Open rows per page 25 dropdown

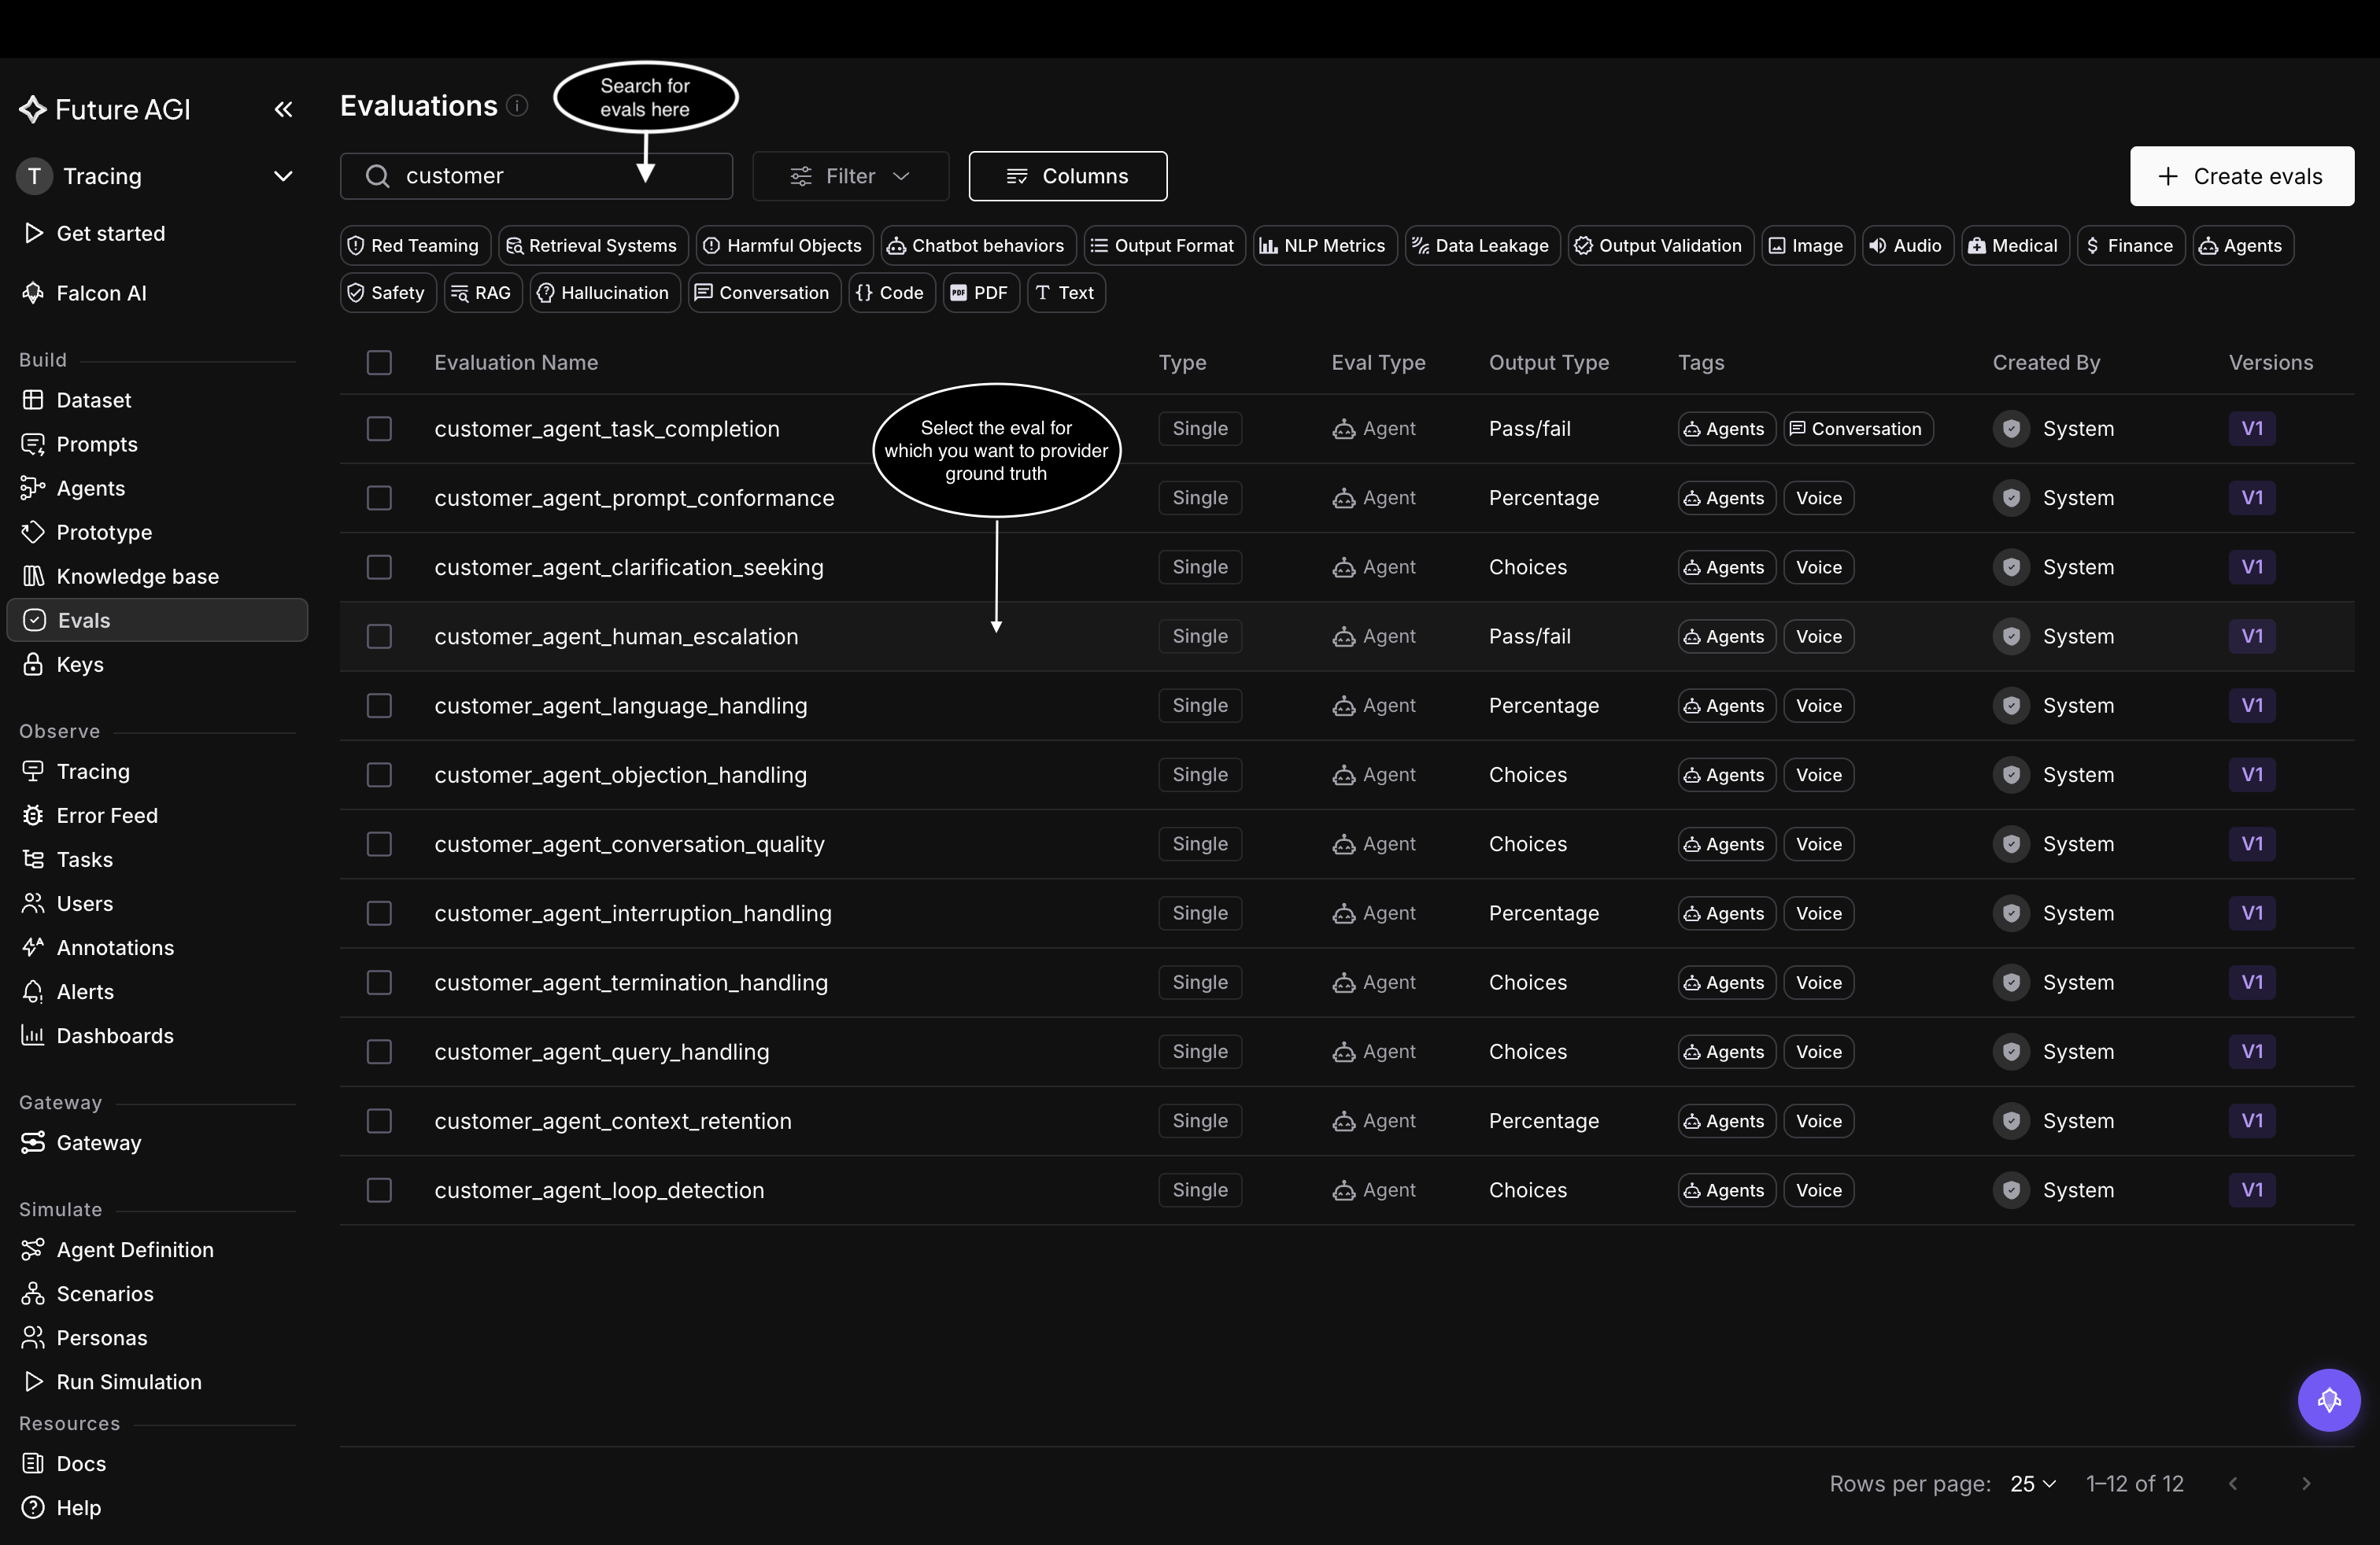click(2033, 1483)
